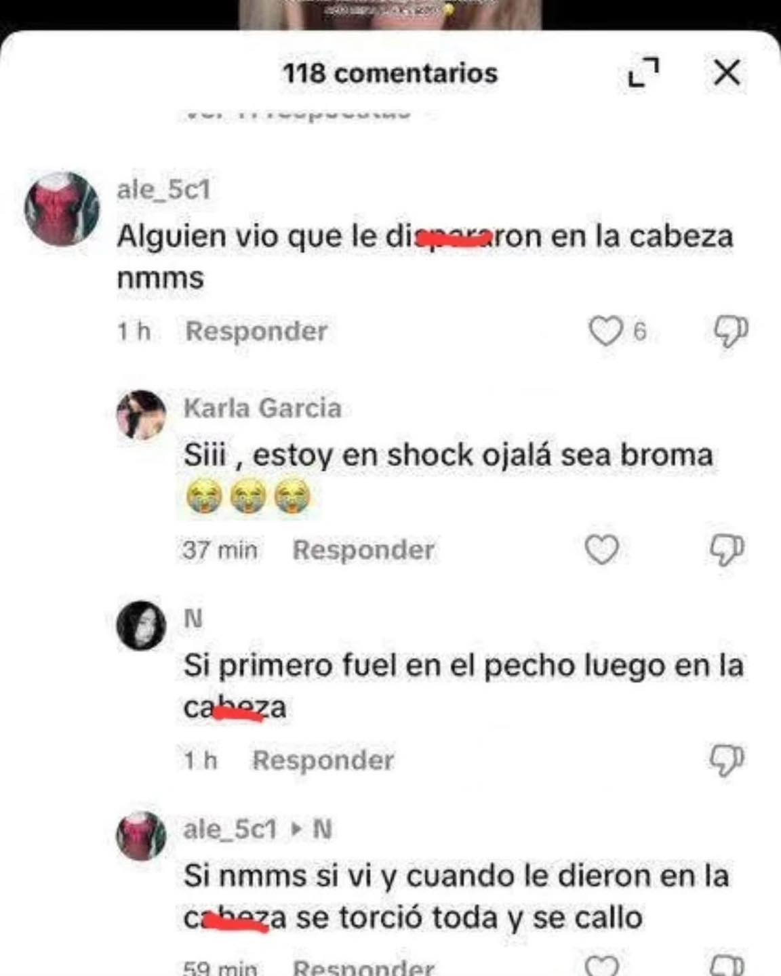
Task: Open ale_5c1's profile picture on top comment
Action: coord(62,209)
